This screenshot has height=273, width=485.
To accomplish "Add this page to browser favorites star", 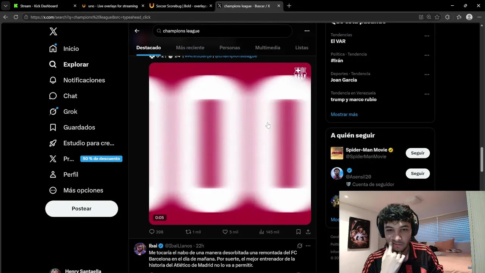I will point(437,17).
